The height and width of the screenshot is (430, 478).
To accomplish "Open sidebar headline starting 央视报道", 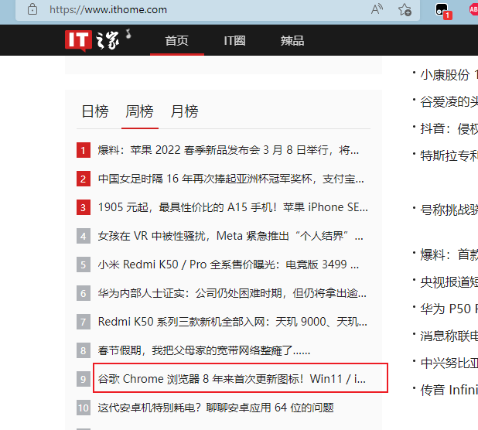I will (449, 282).
